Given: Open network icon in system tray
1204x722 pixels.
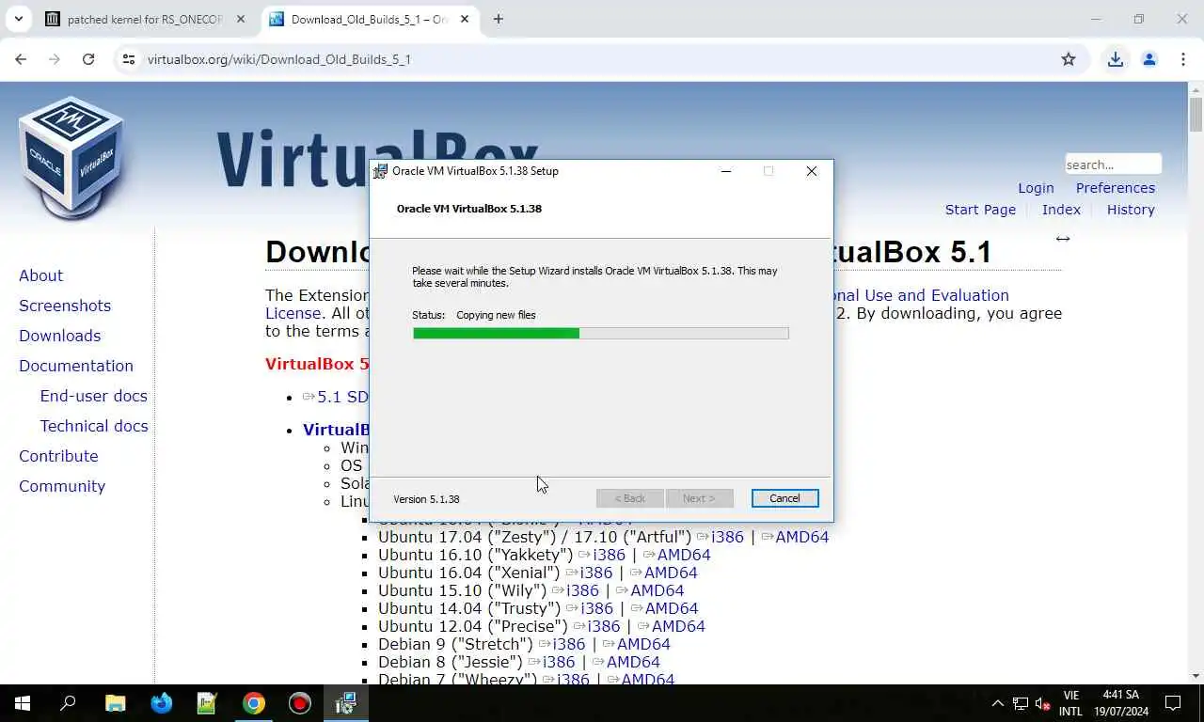Looking at the screenshot, I should point(1021,703).
